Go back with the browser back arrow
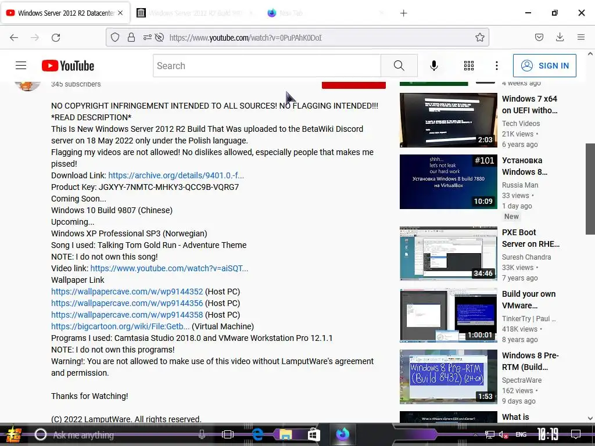This screenshot has width=595, height=446. click(14, 38)
